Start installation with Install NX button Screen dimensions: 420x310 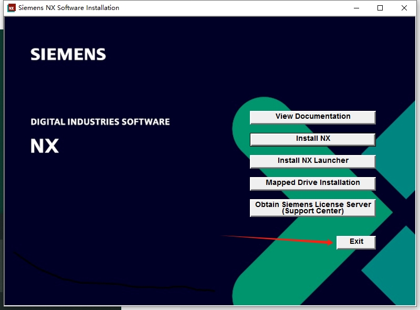coord(312,139)
